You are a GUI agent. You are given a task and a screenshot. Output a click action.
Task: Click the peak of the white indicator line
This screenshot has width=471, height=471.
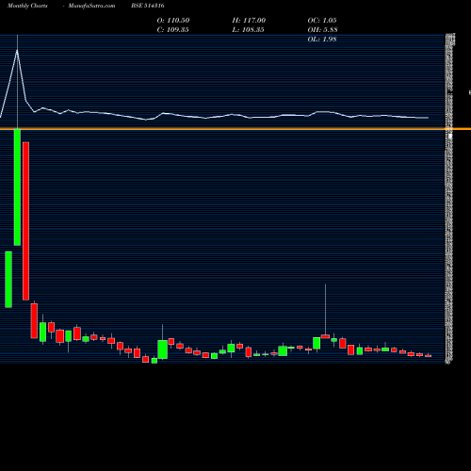click(x=17, y=50)
